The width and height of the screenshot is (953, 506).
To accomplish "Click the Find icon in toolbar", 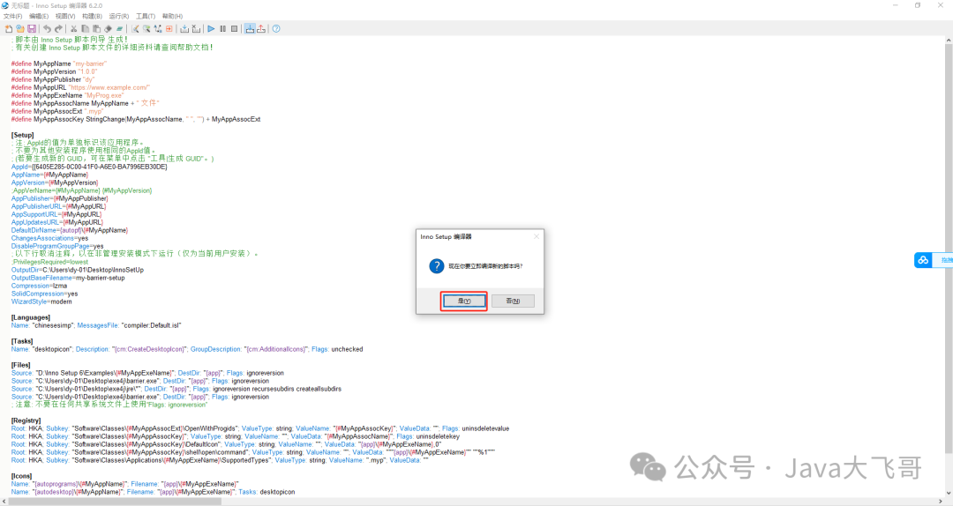I will click(135, 28).
